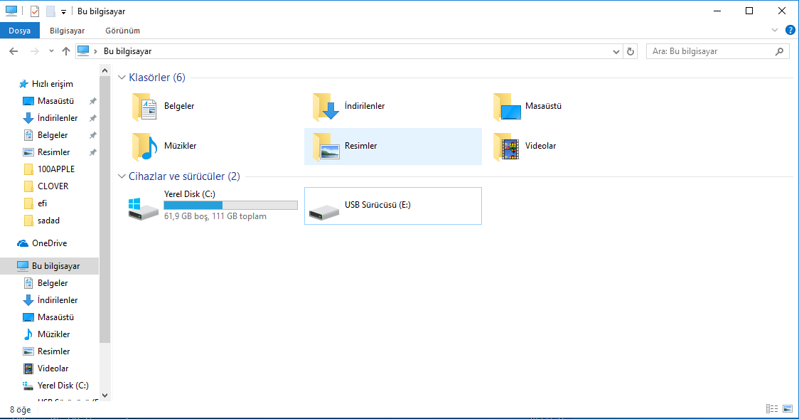Collapse the Cihazlar ve sürücüler group
Viewport: 799px width, 419px height.
coord(122,176)
